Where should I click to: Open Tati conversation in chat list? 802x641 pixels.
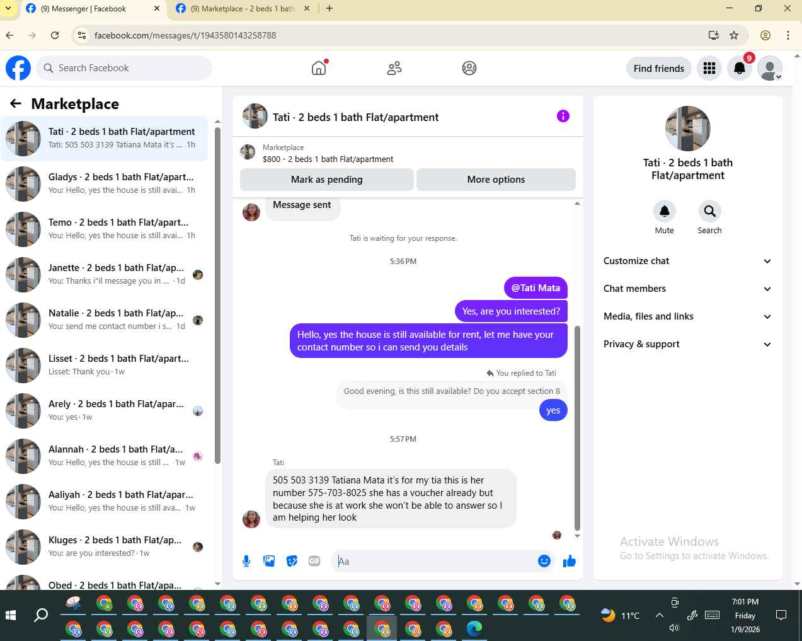pyautogui.click(x=105, y=139)
